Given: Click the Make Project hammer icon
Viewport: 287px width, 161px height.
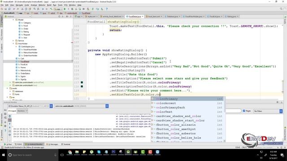Looking at the screenshot, I should point(51,9).
